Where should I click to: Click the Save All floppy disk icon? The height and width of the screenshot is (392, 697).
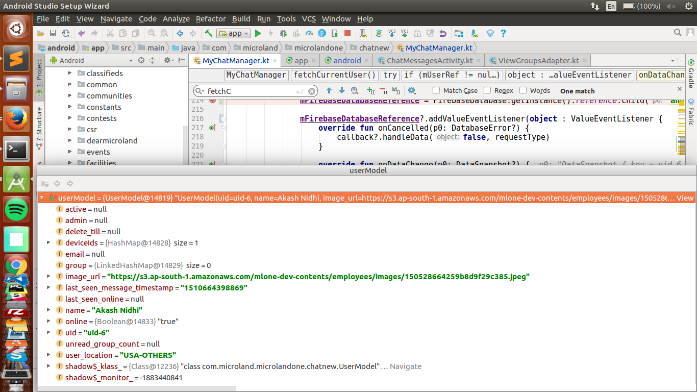pyautogui.click(x=53, y=33)
